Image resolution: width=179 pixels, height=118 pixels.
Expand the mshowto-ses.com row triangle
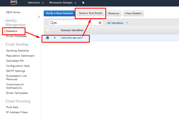55,38
